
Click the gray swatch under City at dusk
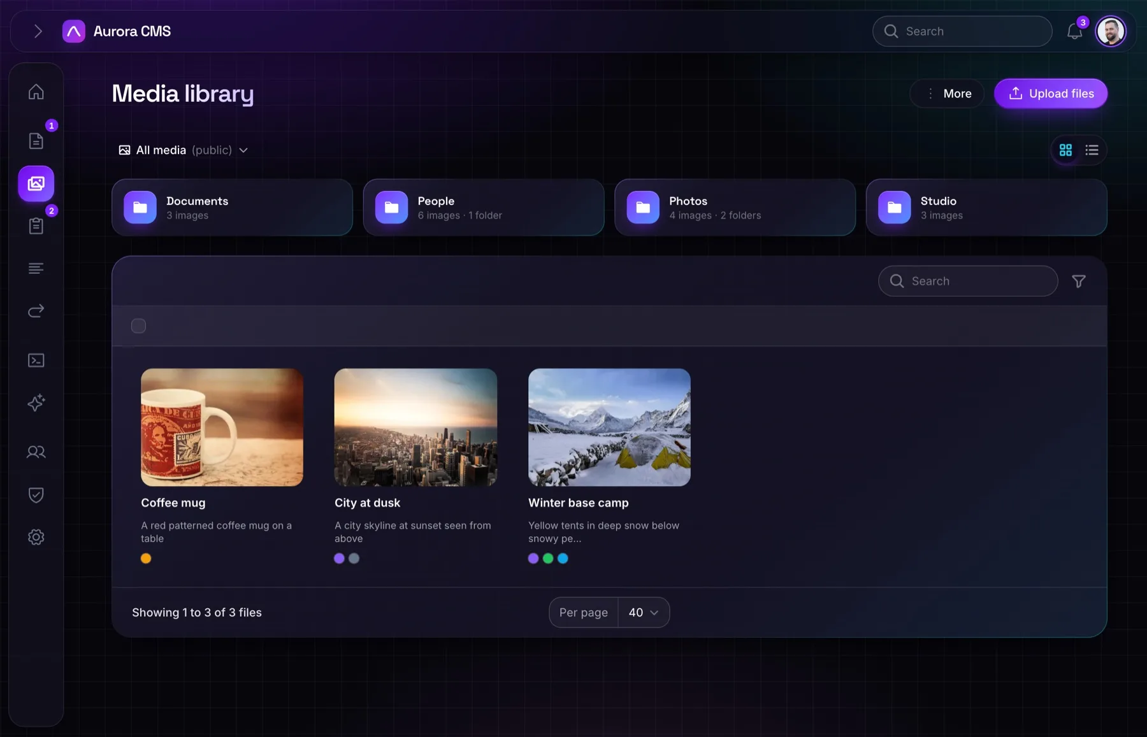[x=354, y=559]
